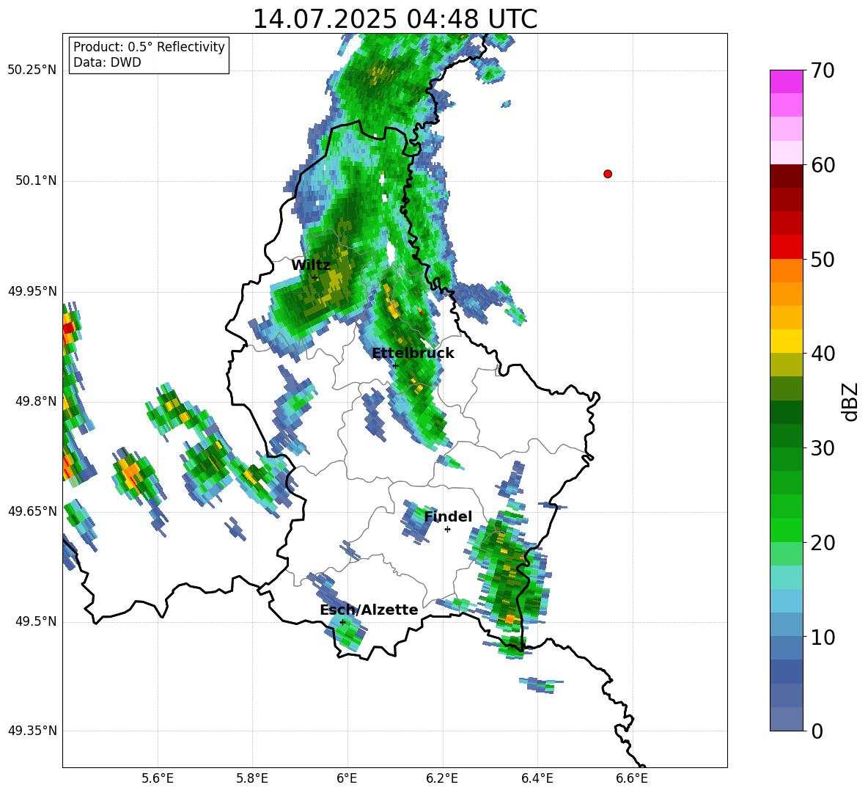Click the yellow colorbar segment above 40
The image size is (868, 793).
[x=786, y=341]
